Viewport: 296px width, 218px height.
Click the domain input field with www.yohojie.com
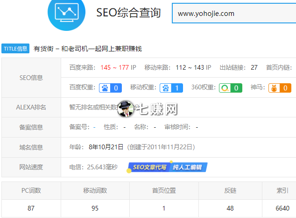coord(234,13)
